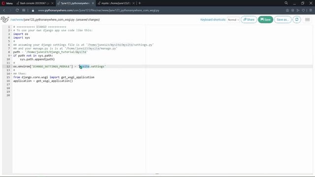
Task: Collapse the code fold at line 2
Action: click(11, 30)
